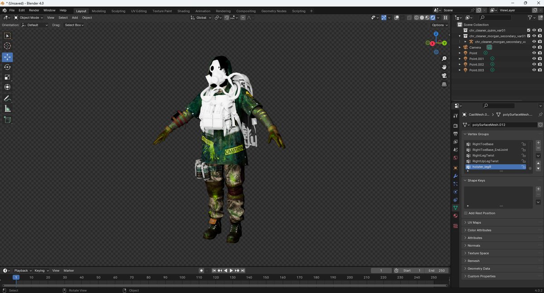The width and height of the screenshot is (544, 293).
Task: Choose the Measure tool
Action: coord(7,109)
